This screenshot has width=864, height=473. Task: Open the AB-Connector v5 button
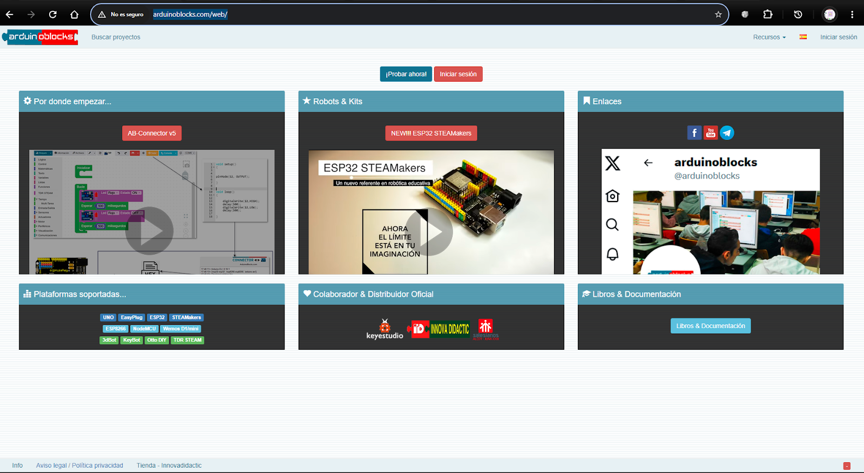pyautogui.click(x=152, y=133)
